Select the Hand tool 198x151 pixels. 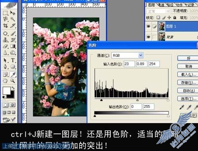click(x=5, y=80)
